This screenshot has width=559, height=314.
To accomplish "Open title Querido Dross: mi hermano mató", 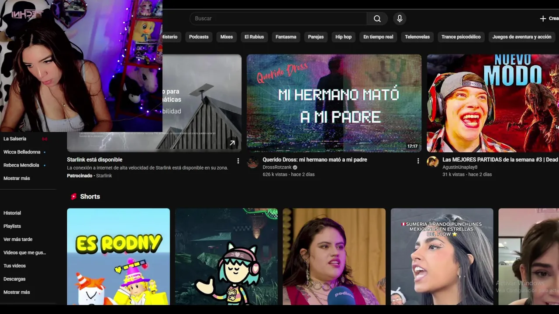I will [315, 160].
